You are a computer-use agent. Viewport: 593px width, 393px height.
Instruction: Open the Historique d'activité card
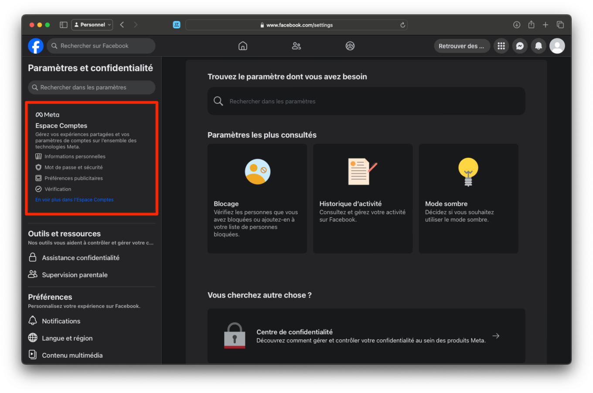363,198
